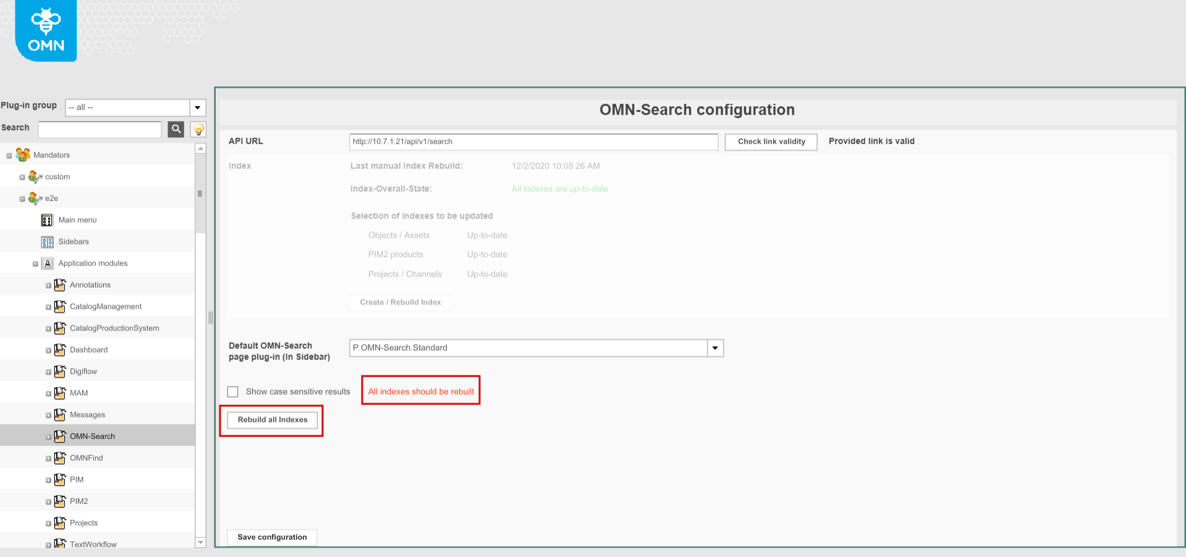Click inside the API URL field
This screenshot has height=557, width=1186.
(x=533, y=141)
